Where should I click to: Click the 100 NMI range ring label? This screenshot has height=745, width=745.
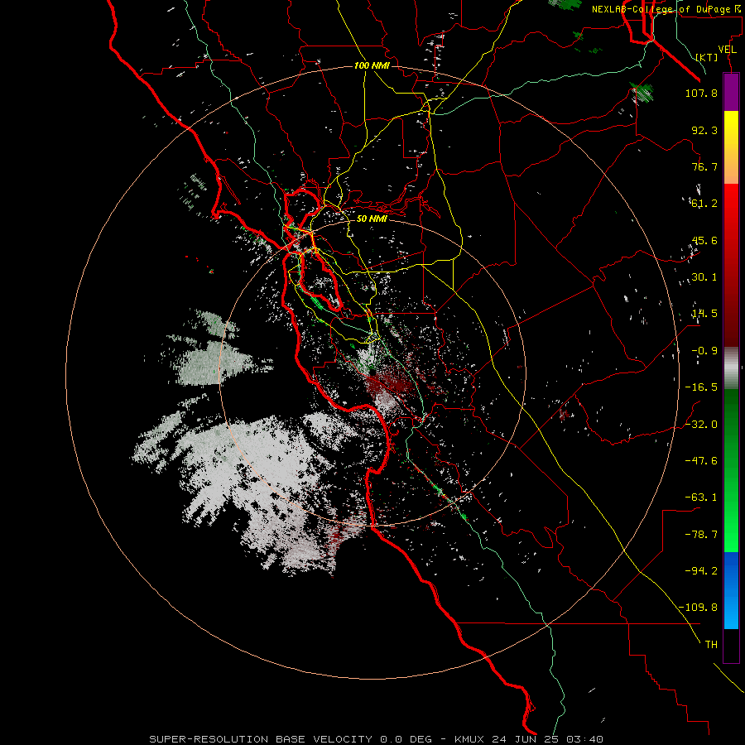click(372, 65)
